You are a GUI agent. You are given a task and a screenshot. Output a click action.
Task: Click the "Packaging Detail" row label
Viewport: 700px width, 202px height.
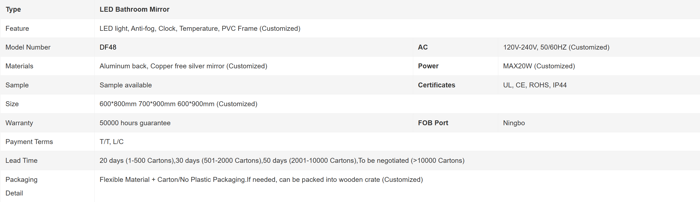21,186
